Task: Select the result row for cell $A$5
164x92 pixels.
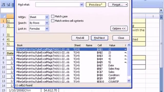Action: click(71, 62)
